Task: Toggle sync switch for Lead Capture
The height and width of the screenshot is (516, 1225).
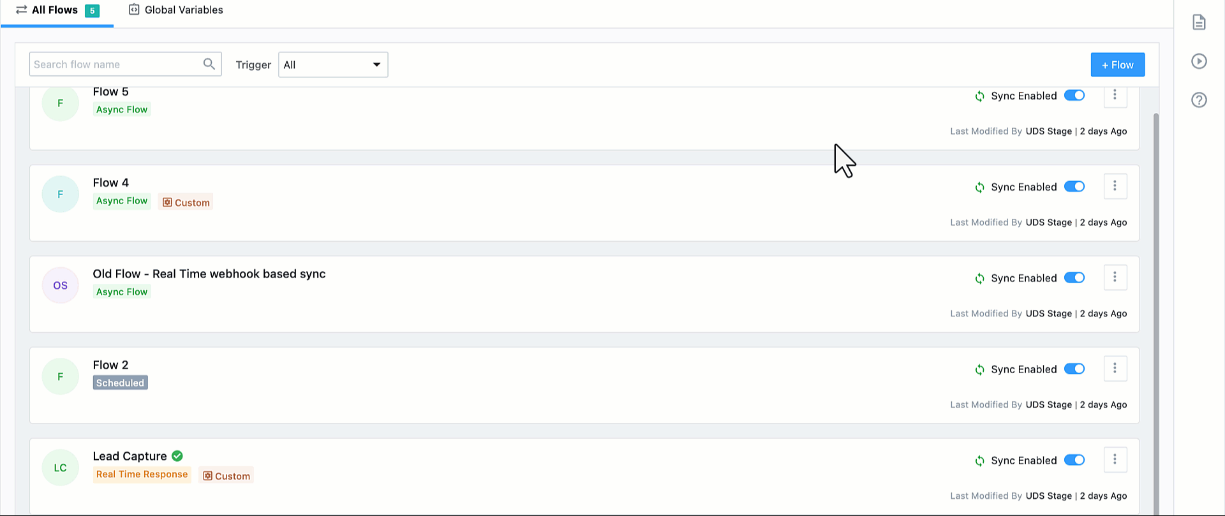Action: [x=1074, y=461]
